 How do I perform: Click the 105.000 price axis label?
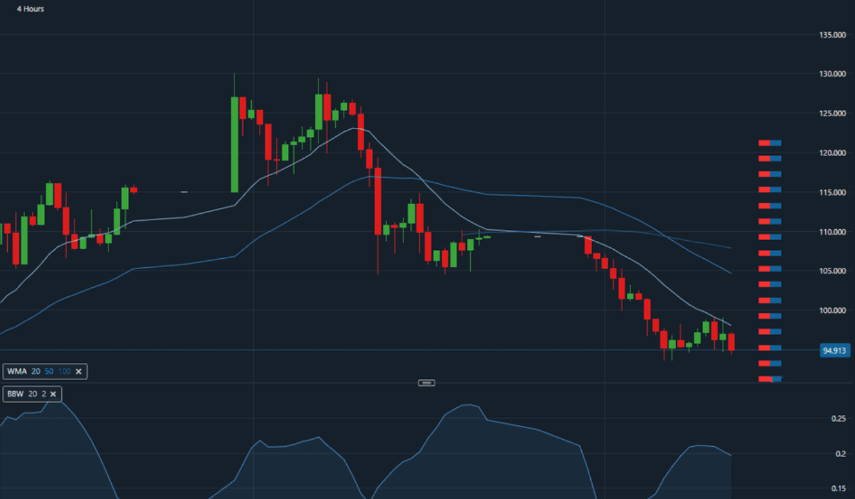833,271
